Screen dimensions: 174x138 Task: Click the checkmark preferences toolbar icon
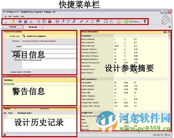(119, 21)
